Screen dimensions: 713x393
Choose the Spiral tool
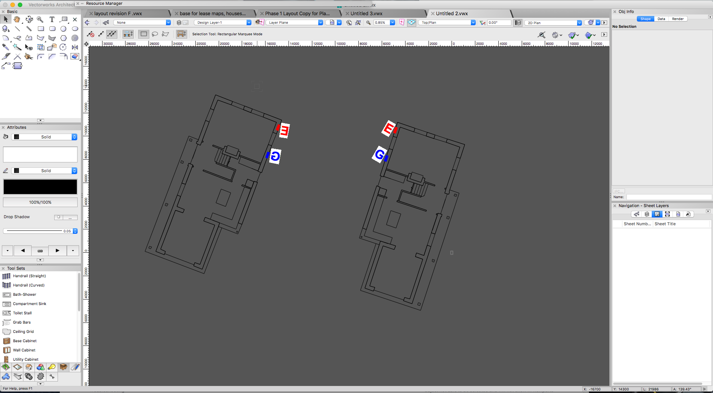[x=75, y=38]
